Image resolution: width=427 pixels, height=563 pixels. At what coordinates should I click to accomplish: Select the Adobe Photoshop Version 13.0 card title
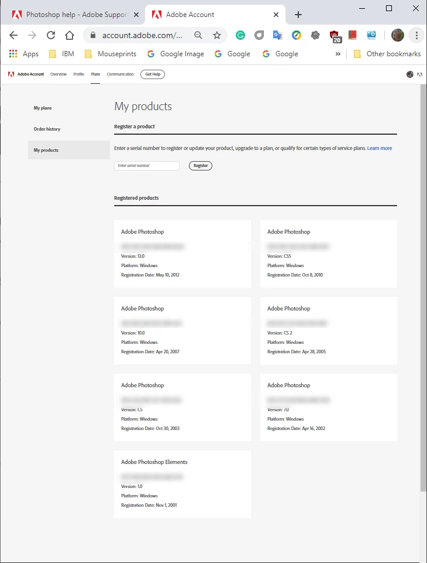[x=142, y=232]
